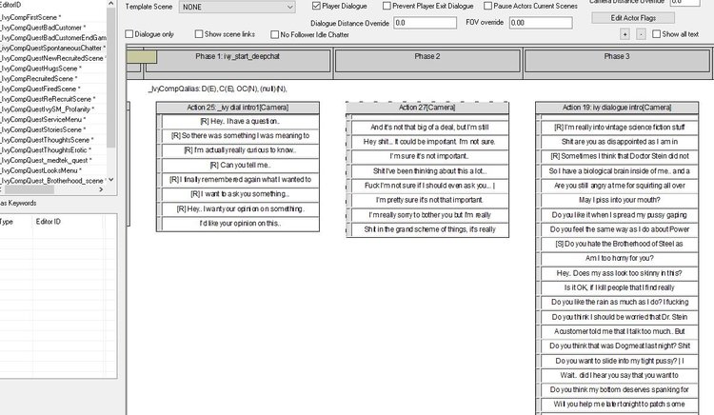
Task: Select Phase 1: ivy_start_deepchat header
Action: [x=237, y=61]
